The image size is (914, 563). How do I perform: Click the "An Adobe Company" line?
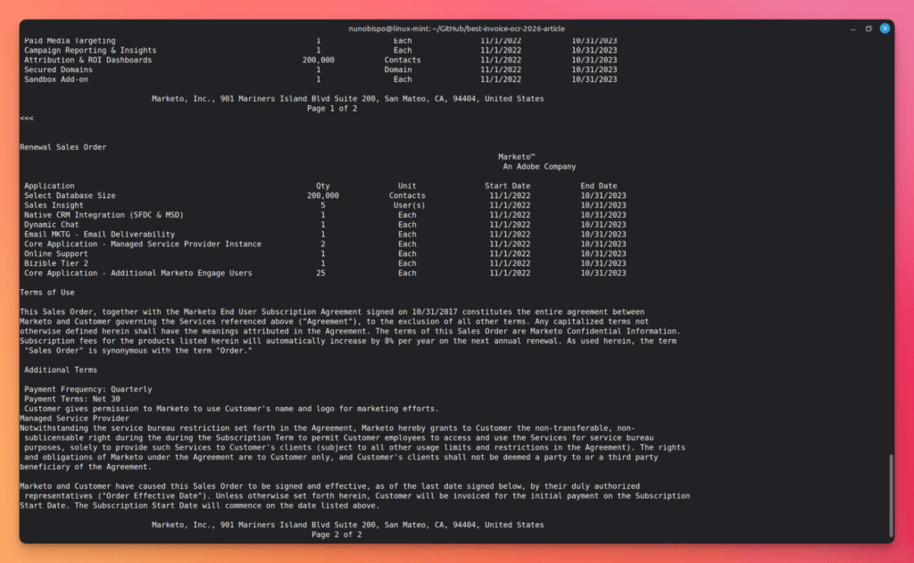(x=539, y=167)
